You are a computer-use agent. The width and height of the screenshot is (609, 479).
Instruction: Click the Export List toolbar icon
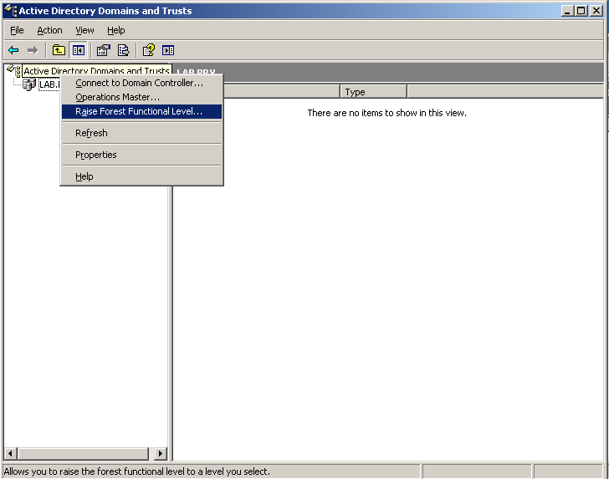coord(123,50)
